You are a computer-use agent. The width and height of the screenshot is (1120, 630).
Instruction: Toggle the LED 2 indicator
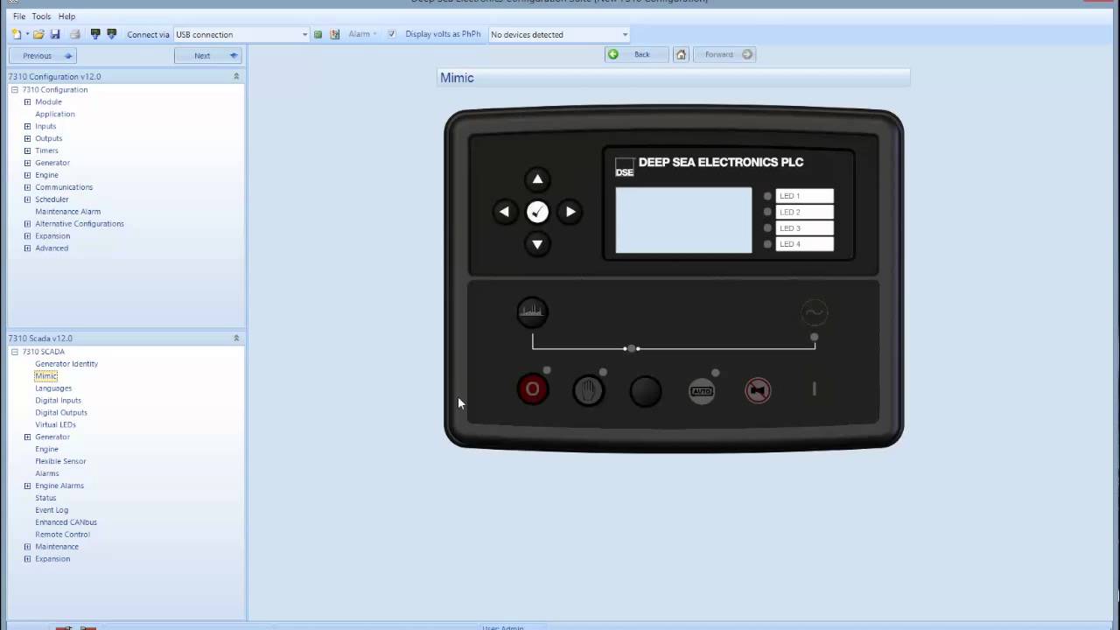(767, 212)
